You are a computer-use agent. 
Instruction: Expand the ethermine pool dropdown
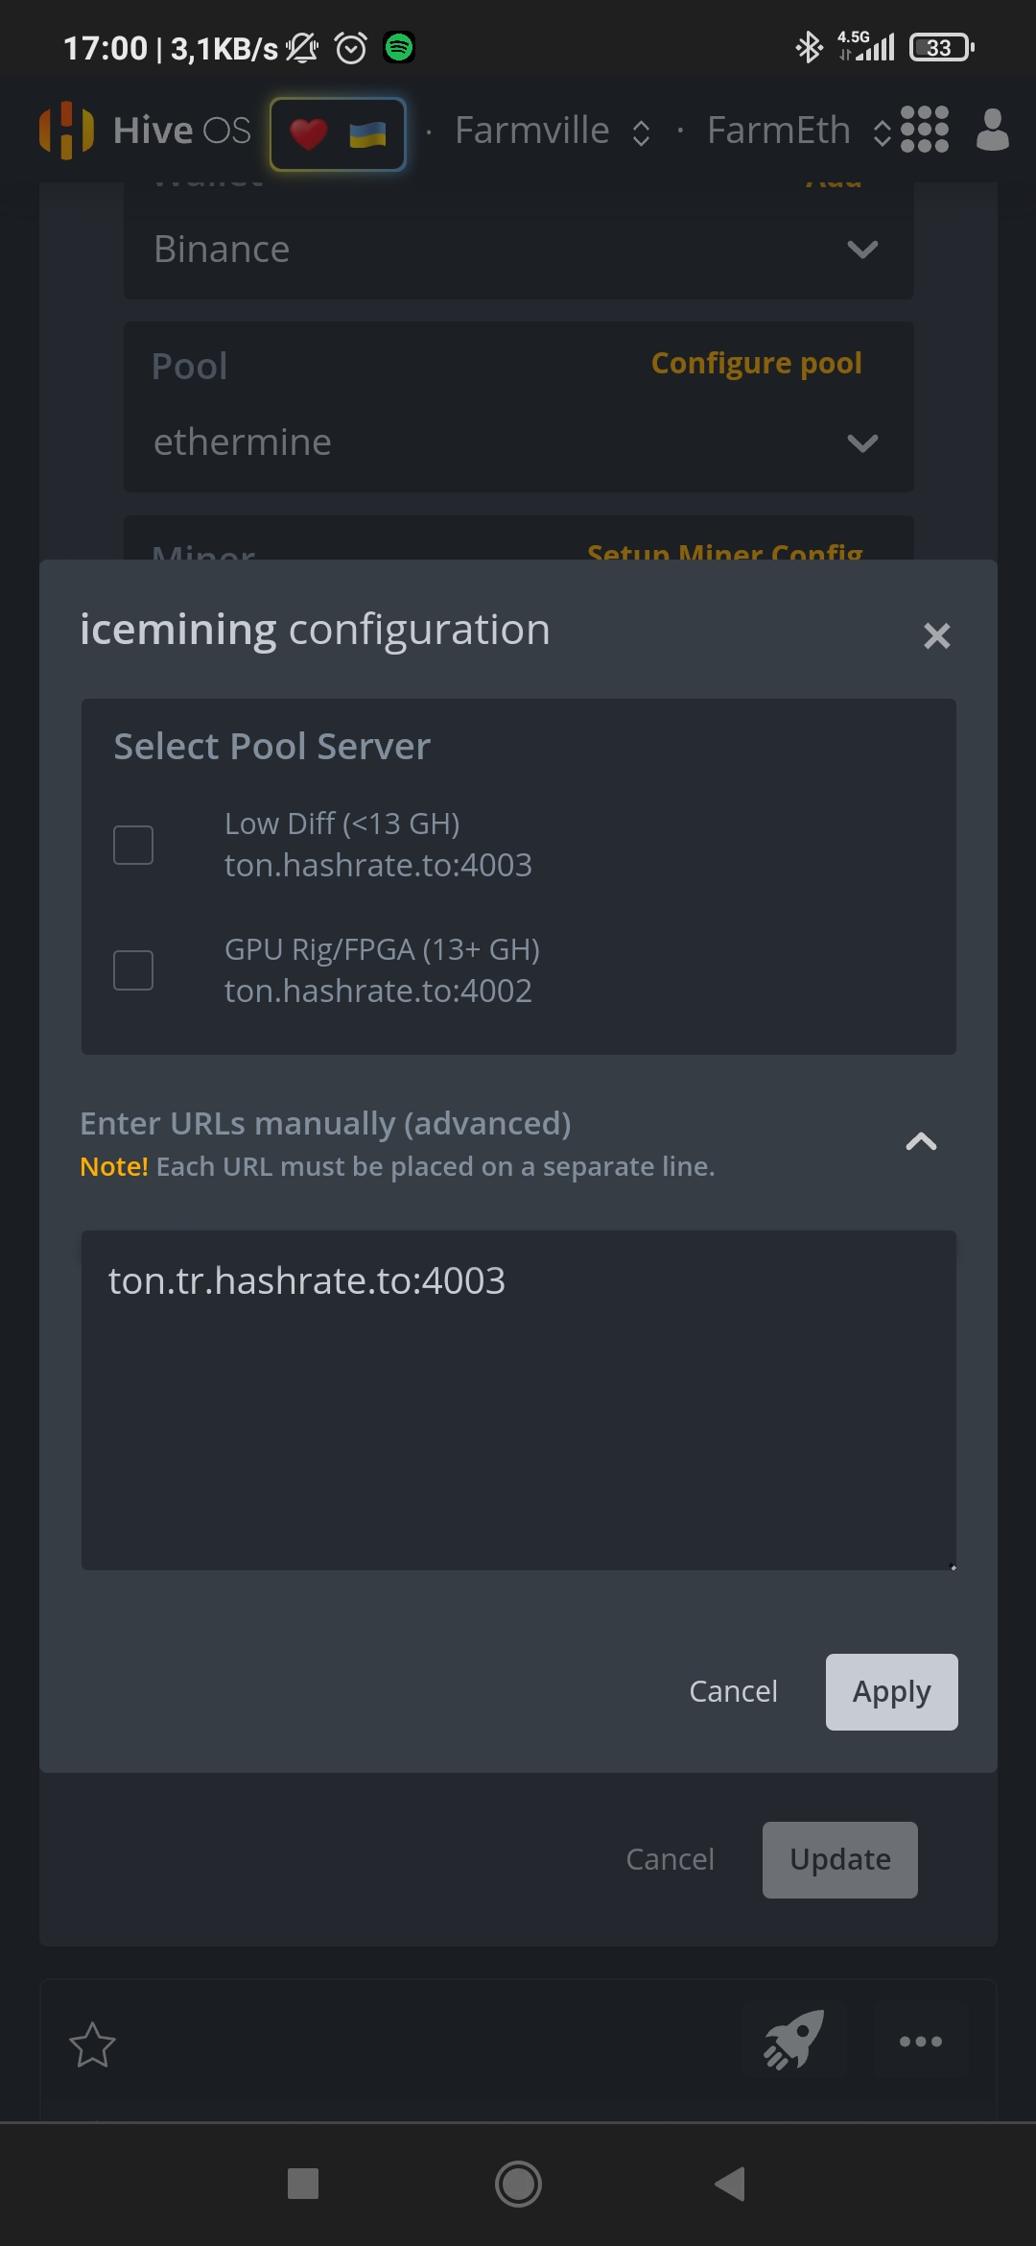(x=518, y=442)
